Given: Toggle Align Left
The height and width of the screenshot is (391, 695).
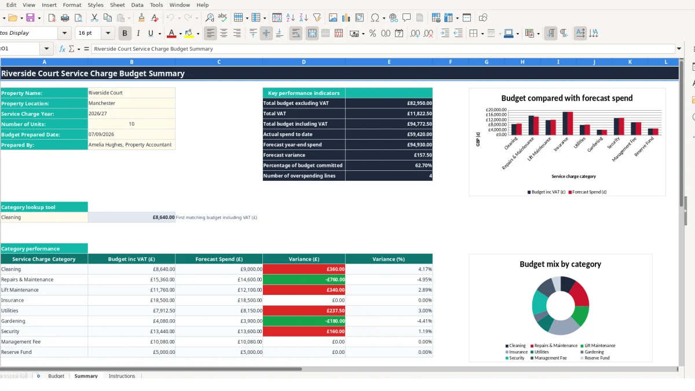Looking at the screenshot, I should click(x=211, y=34).
